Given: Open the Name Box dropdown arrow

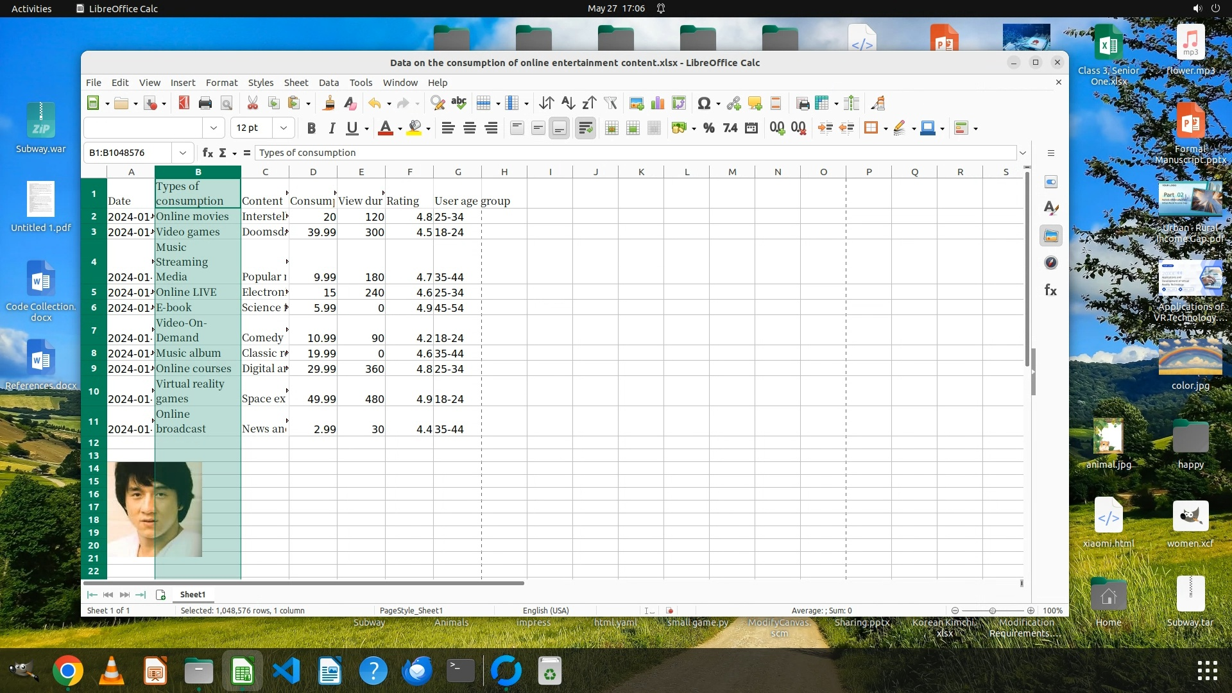Looking at the screenshot, I should pyautogui.click(x=183, y=153).
